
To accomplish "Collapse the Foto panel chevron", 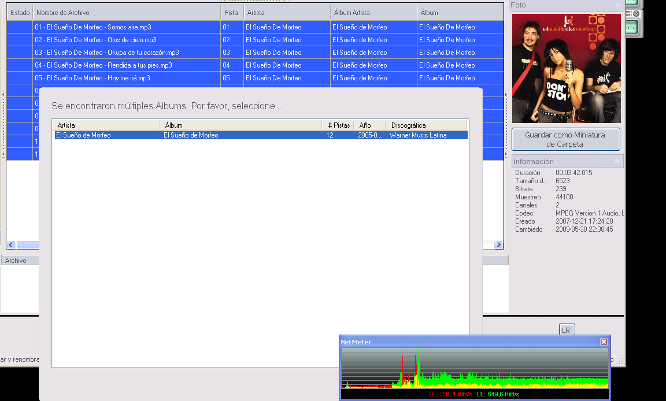I will tap(617, 5).
